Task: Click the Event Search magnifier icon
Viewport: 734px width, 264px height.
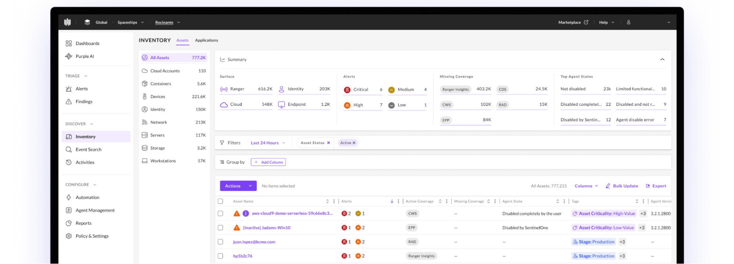Action: pos(69,149)
